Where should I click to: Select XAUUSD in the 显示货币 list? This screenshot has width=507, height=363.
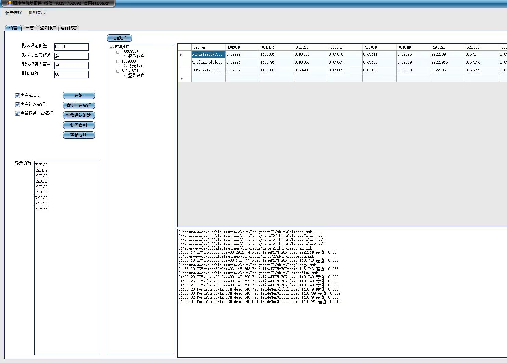point(41,198)
